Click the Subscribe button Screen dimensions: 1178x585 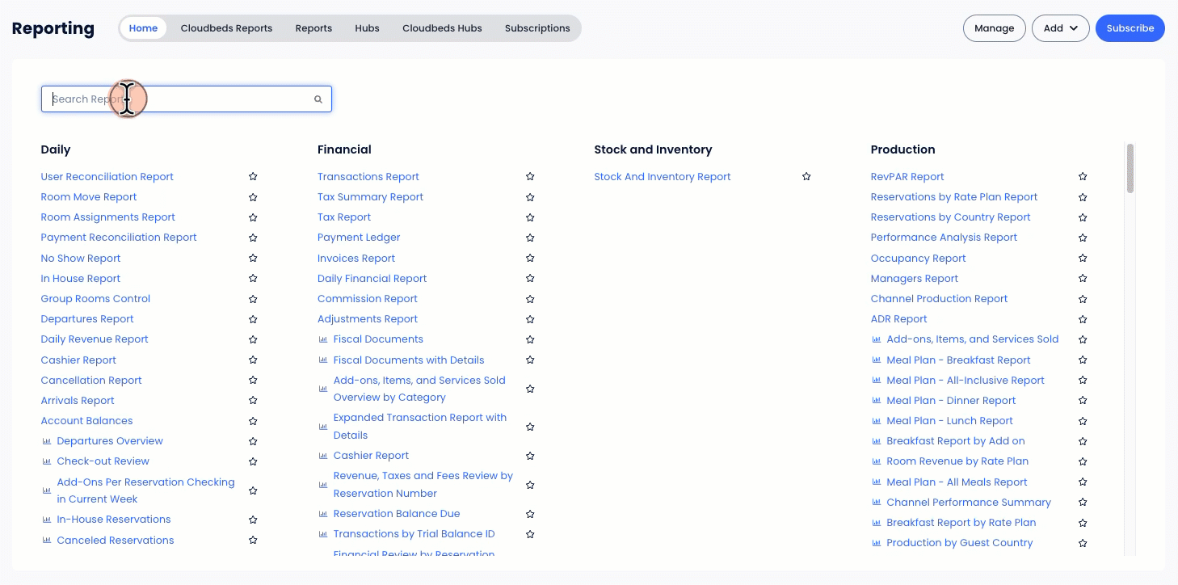(1130, 27)
